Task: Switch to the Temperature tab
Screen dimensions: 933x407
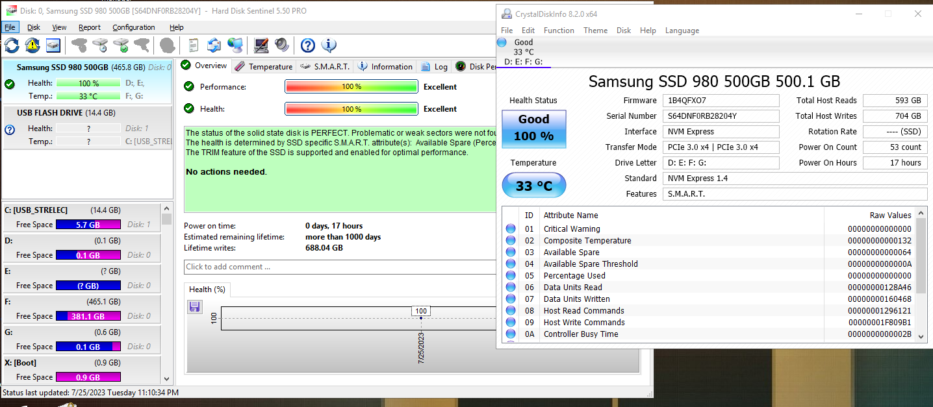Action: [x=264, y=66]
